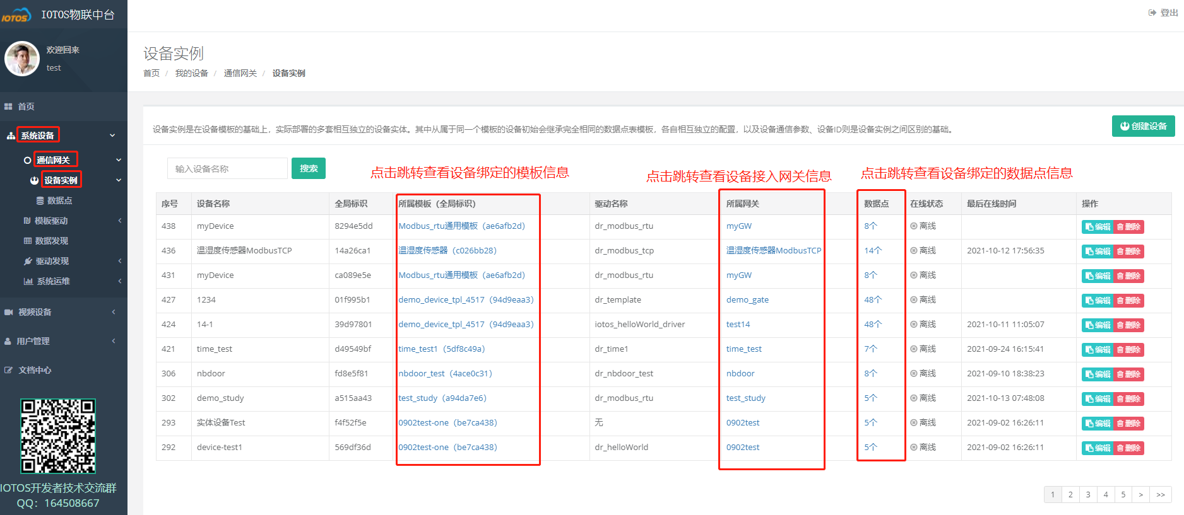Click the 系统设备 hierarchy icon
Image resolution: width=1184 pixels, height=515 pixels.
click(11, 136)
